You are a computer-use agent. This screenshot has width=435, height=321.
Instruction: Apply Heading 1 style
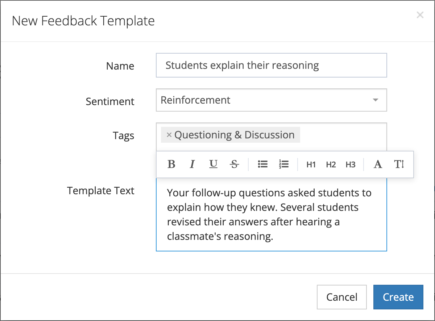[311, 165]
